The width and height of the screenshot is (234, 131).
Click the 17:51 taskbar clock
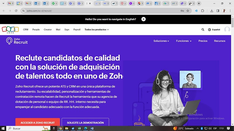point(222,128)
